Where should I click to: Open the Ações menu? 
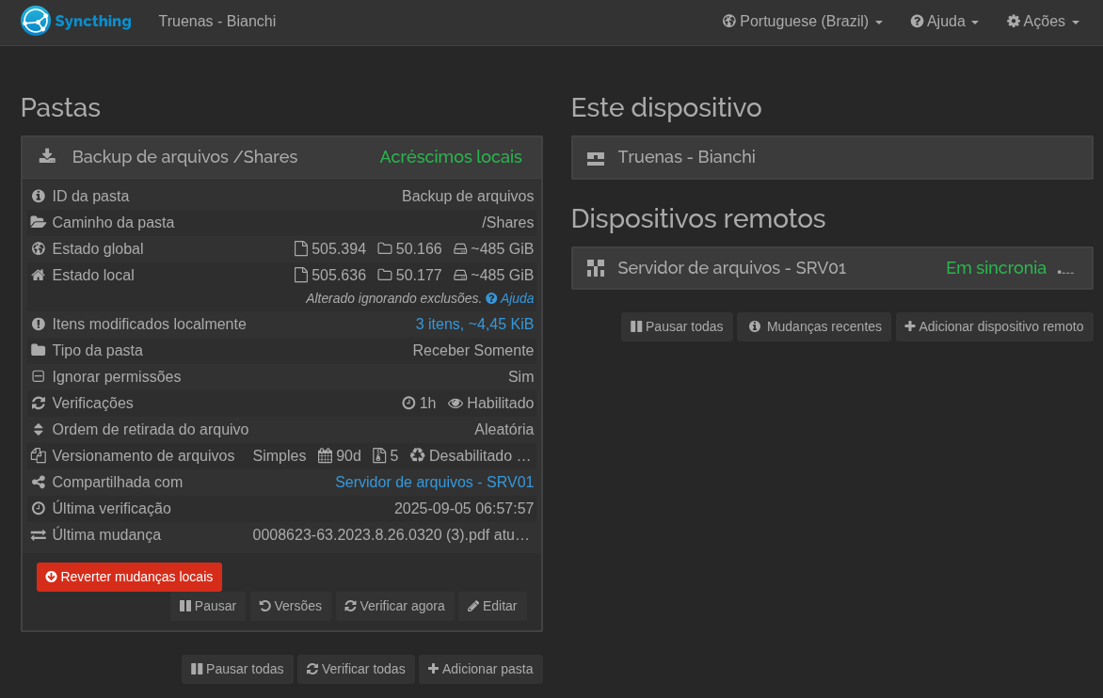1043,21
